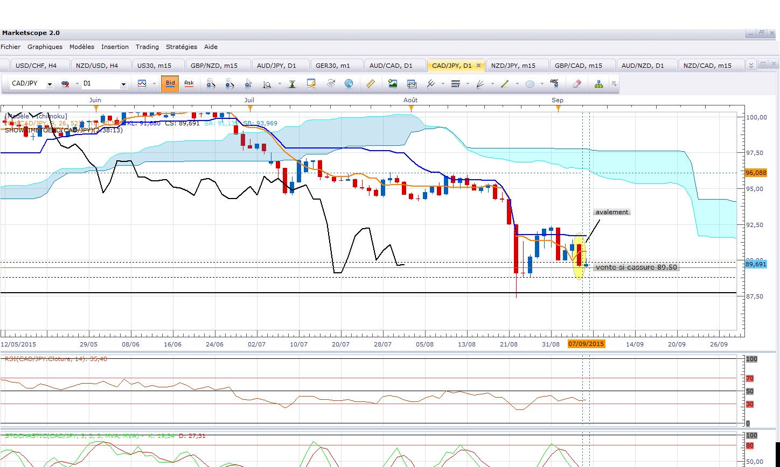The height and width of the screenshot is (467, 780).
Task: Open the Trading menu
Action: point(147,47)
